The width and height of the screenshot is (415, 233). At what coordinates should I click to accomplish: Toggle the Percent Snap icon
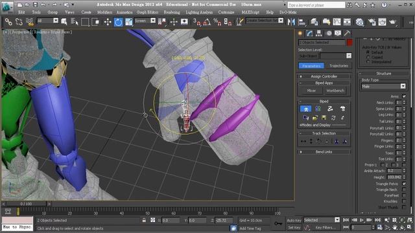click(x=217, y=22)
